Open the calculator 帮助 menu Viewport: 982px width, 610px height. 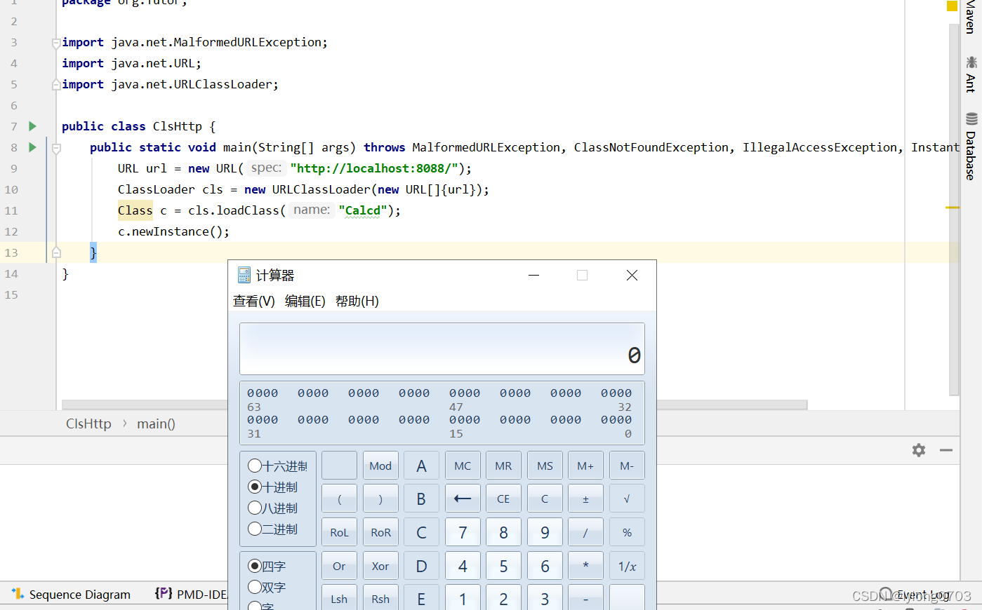click(x=358, y=301)
